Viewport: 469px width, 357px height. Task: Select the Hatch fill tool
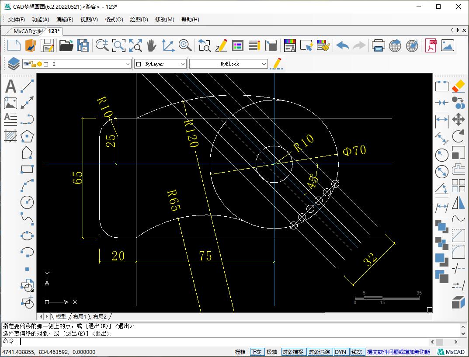click(10, 136)
